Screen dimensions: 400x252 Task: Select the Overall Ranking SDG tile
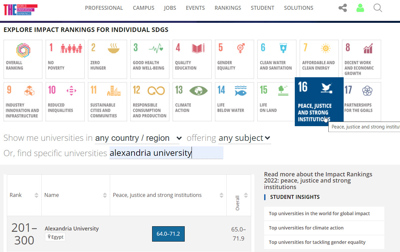(23, 59)
